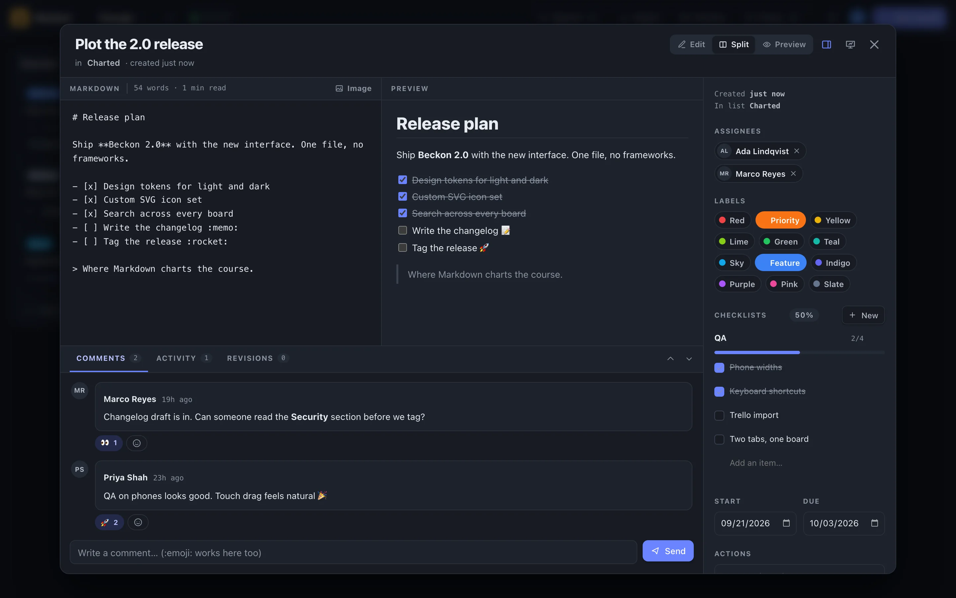Add emoji reaction to Marco's comment
This screenshot has height=598, width=956.
[x=137, y=443]
